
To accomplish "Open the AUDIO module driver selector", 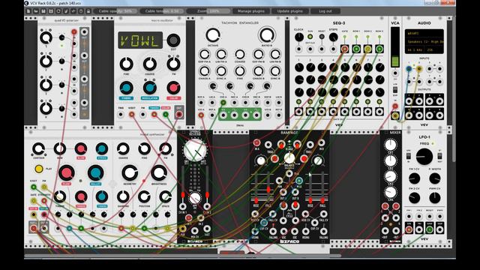I will pyautogui.click(x=424, y=33).
